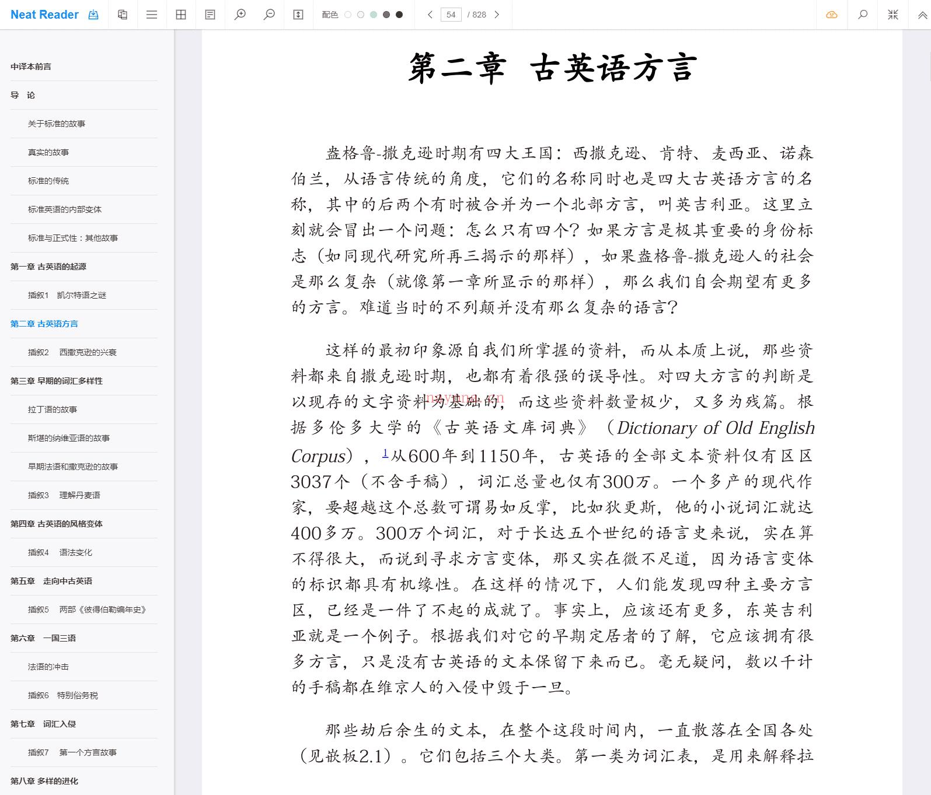The image size is (931, 795).
Task: Zoom out with the magnifier minus icon
Action: [x=269, y=15]
